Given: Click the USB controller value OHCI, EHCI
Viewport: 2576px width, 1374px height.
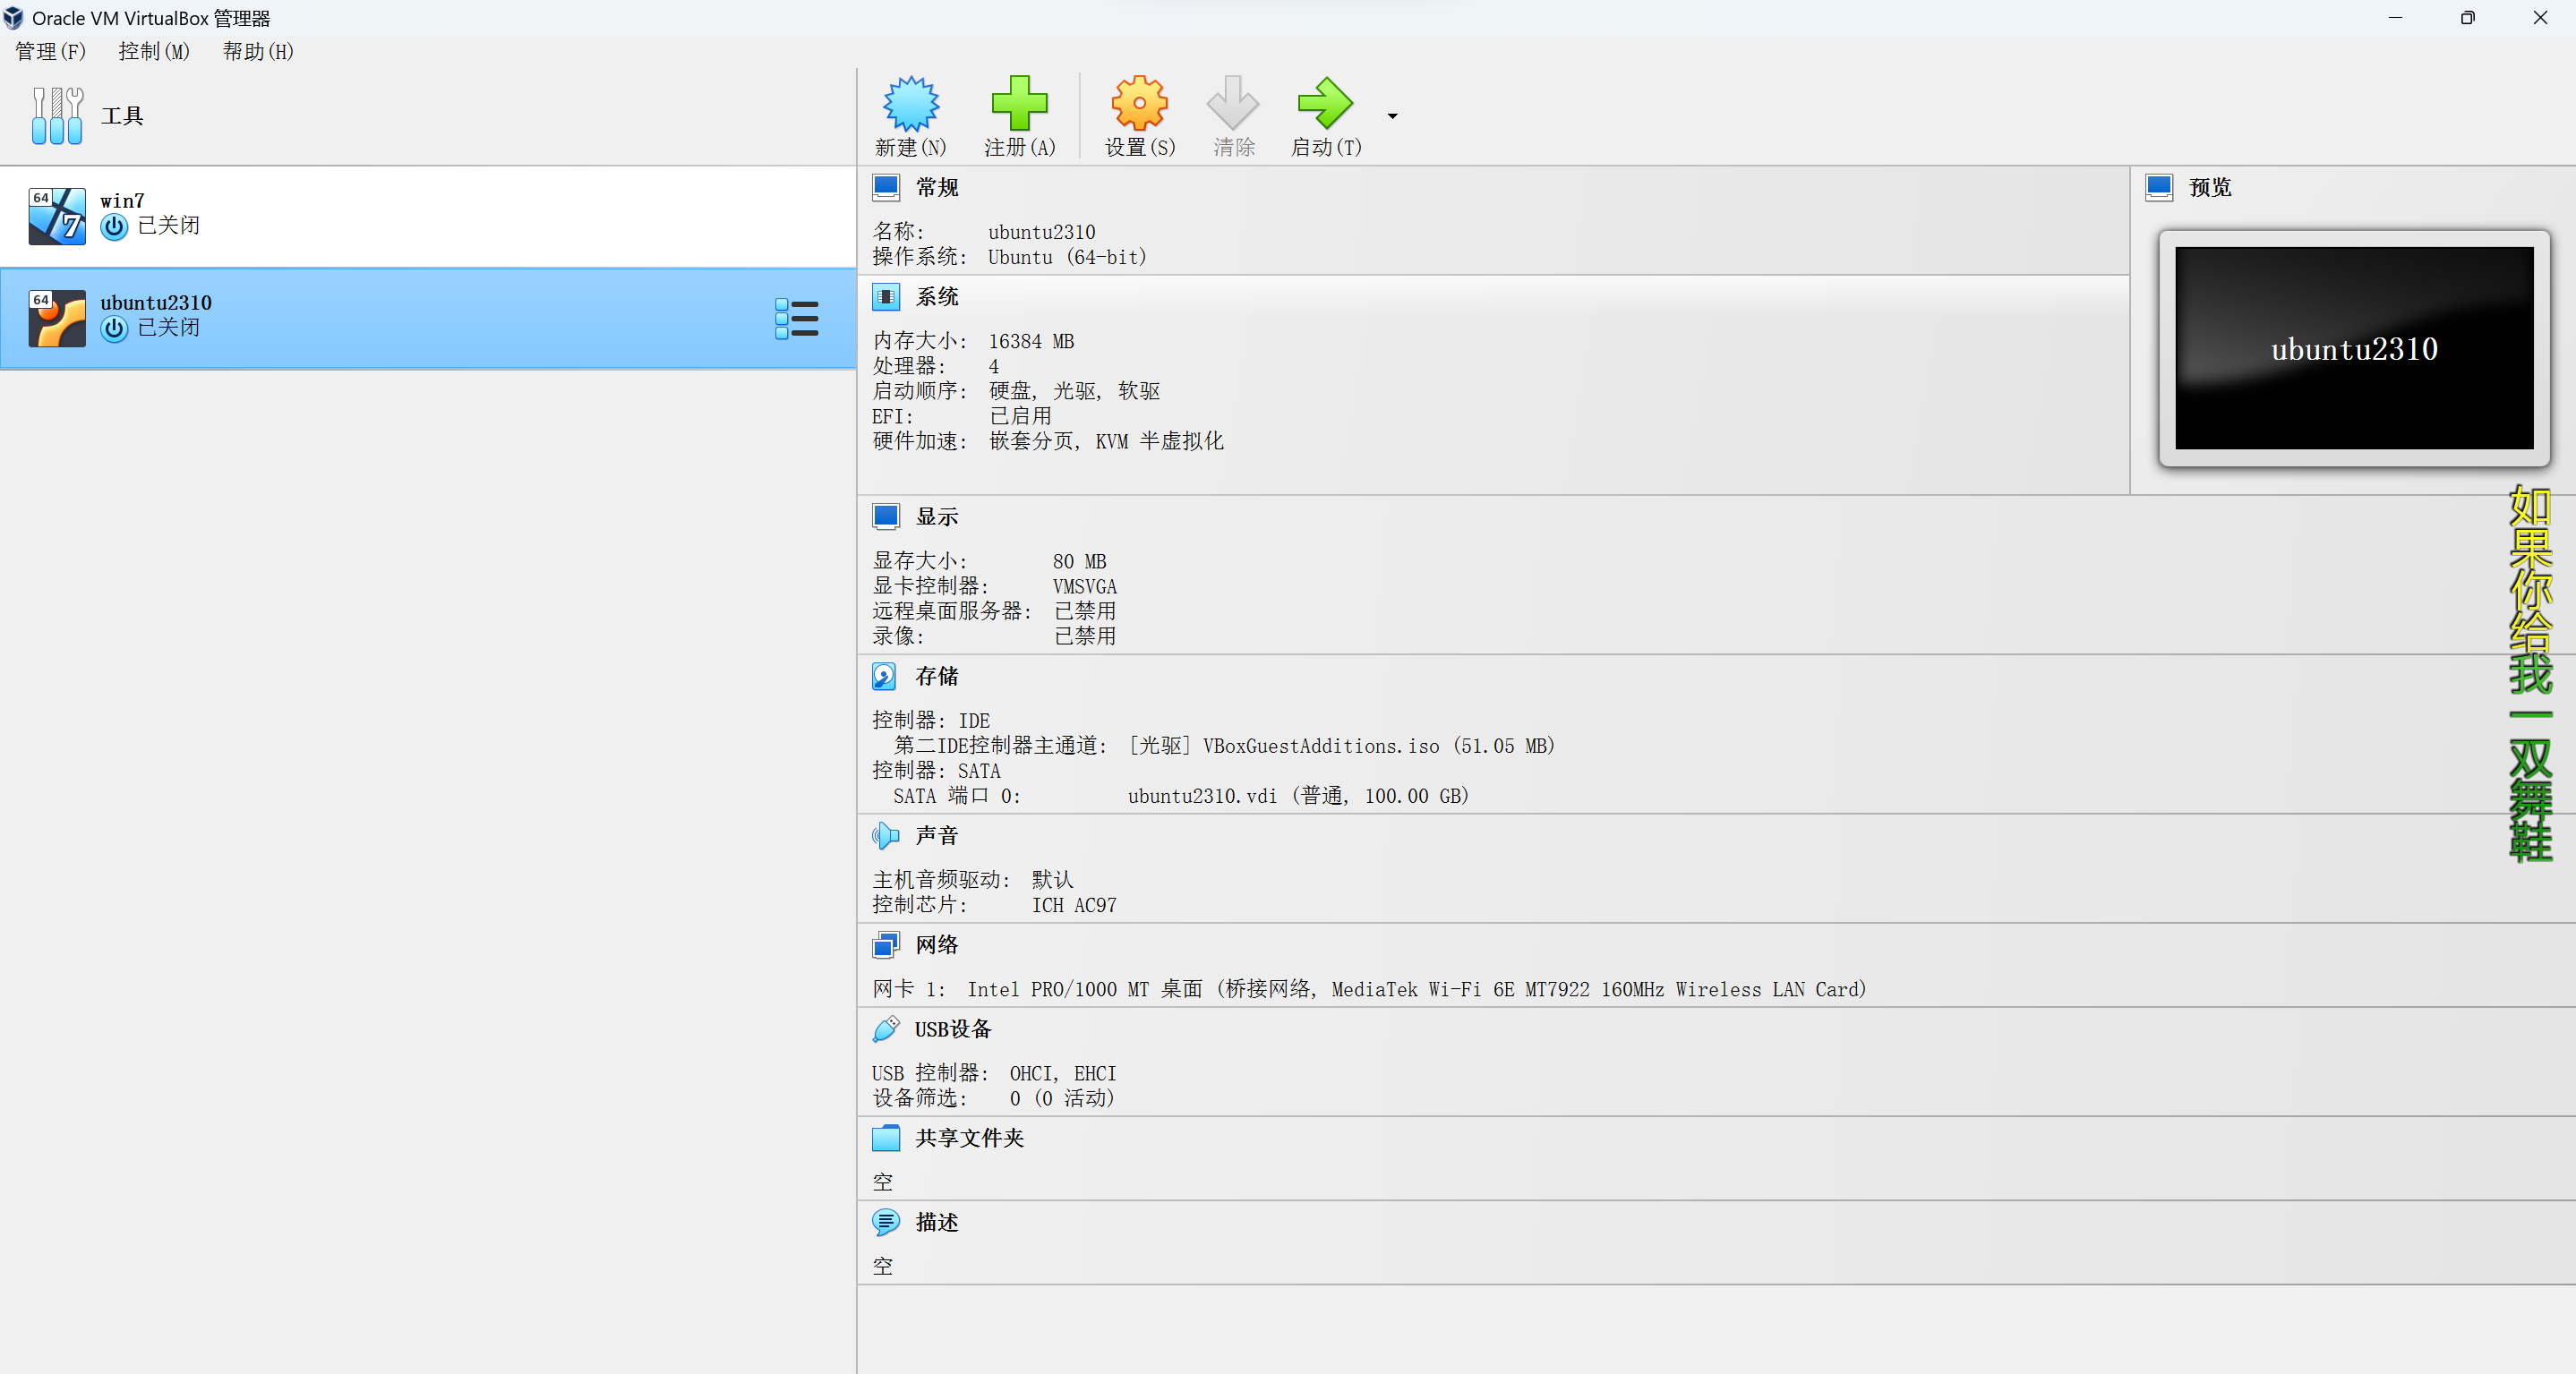Looking at the screenshot, I should coord(1062,1073).
